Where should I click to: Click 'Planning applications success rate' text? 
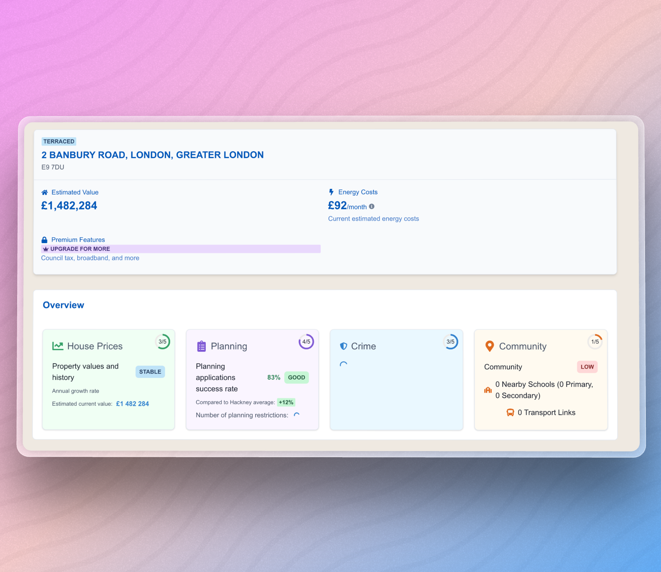(x=217, y=378)
